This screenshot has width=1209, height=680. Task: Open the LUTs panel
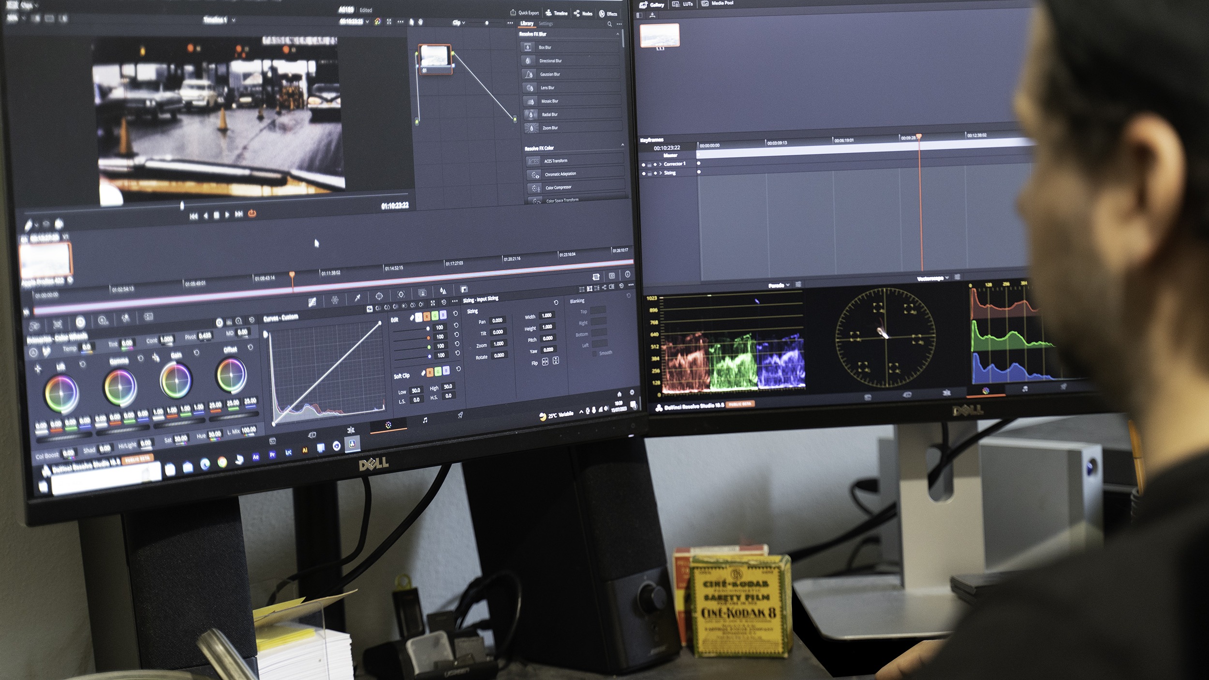coord(683,4)
